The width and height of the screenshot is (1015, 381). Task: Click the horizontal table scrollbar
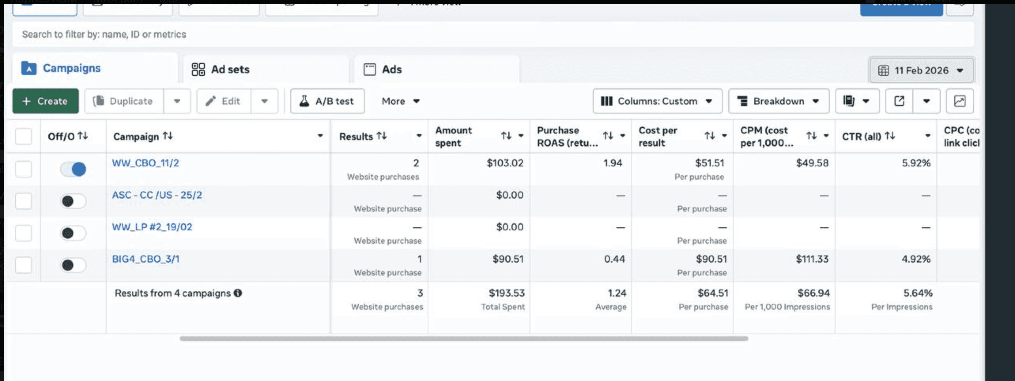click(x=464, y=338)
